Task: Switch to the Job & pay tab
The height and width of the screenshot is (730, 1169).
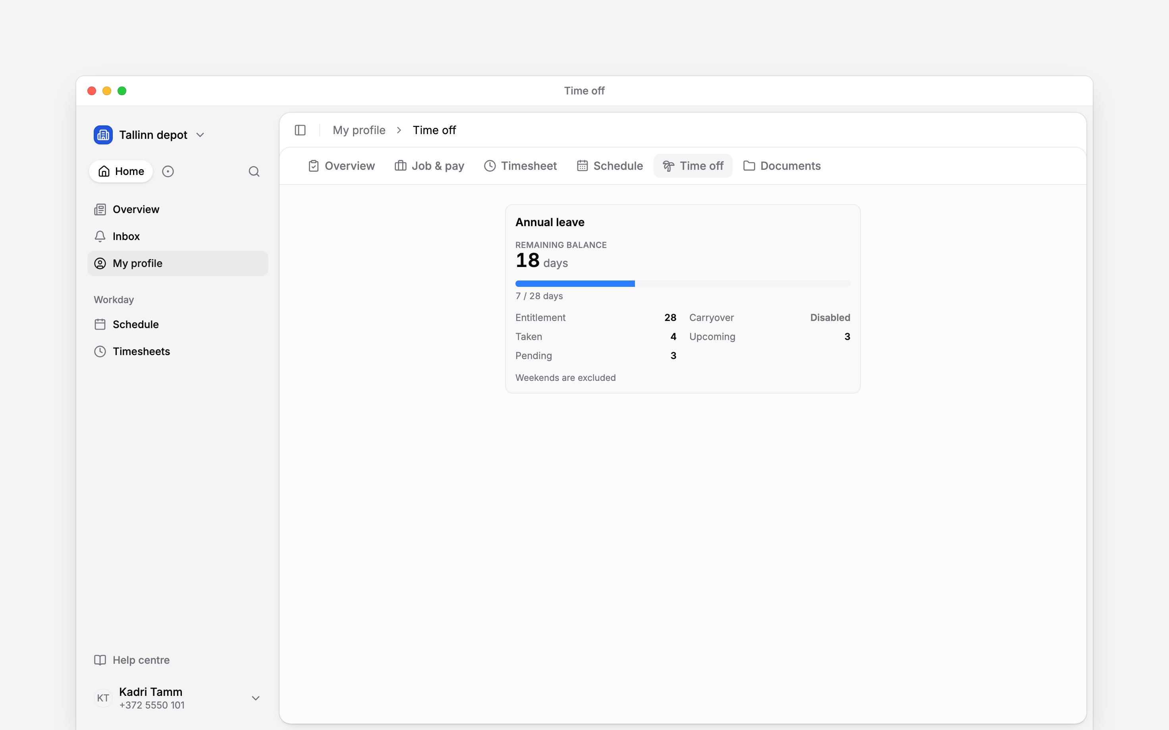Action: [429, 166]
